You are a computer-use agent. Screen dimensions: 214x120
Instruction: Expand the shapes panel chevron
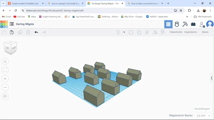click(x=212, y=78)
